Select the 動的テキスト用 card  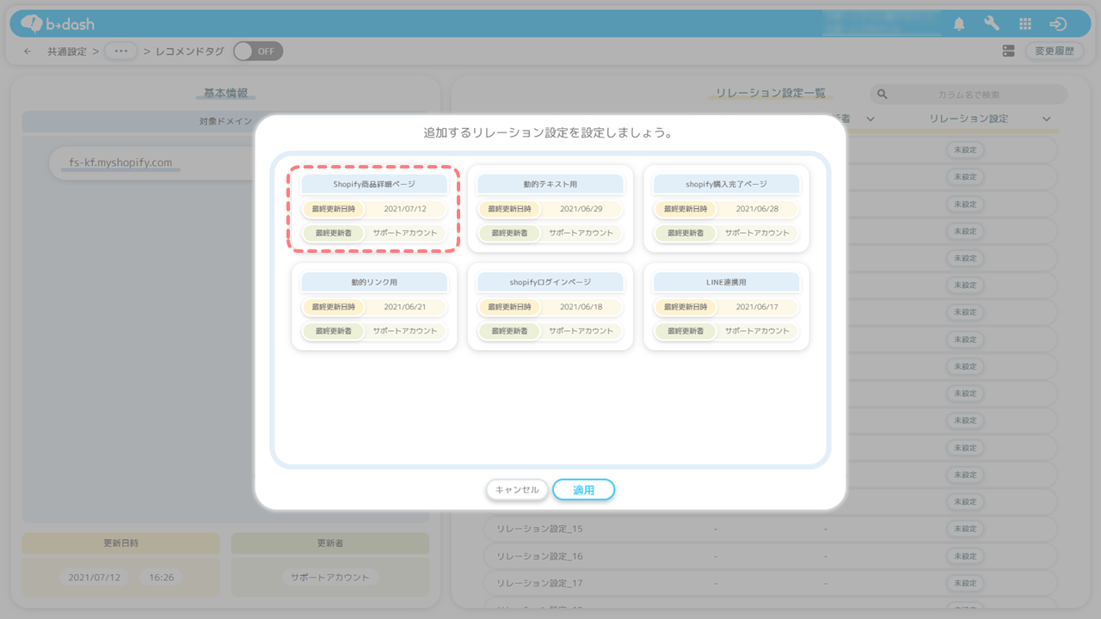(x=550, y=209)
